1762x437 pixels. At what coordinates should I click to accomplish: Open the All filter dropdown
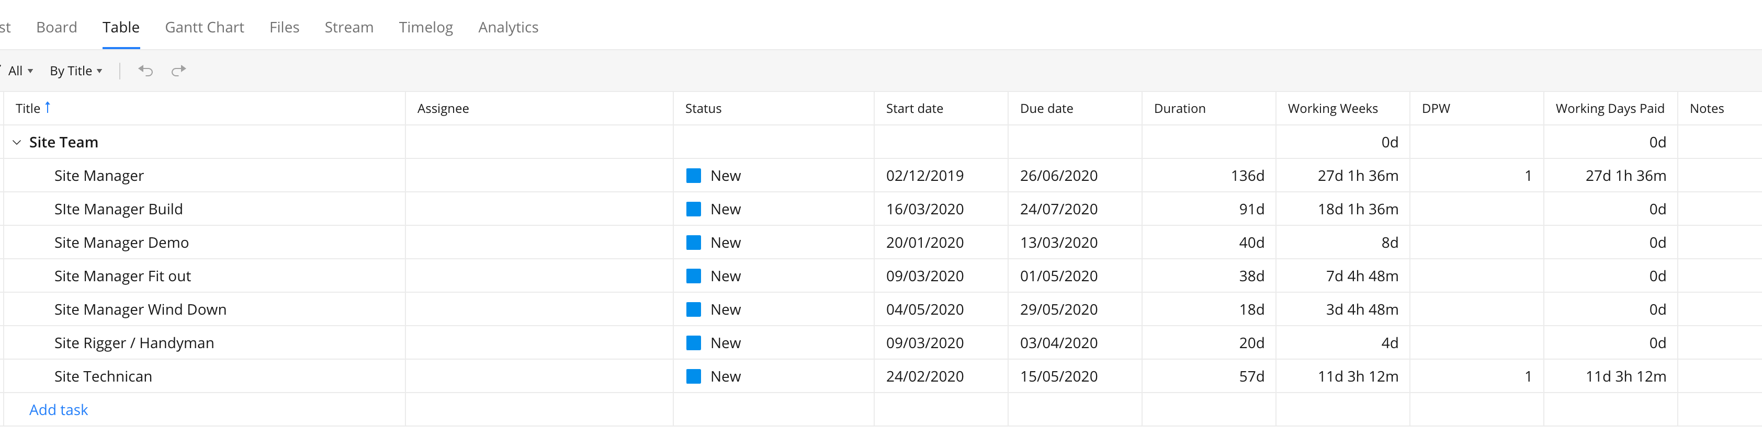(x=20, y=71)
